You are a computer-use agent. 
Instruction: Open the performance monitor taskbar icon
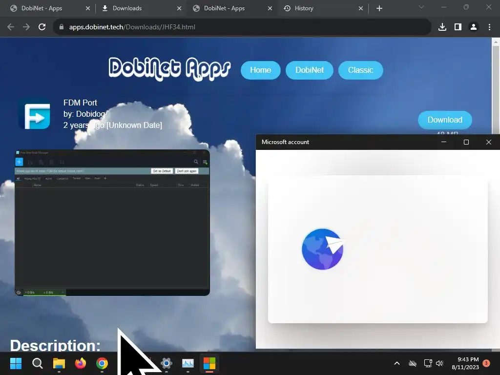(188, 363)
